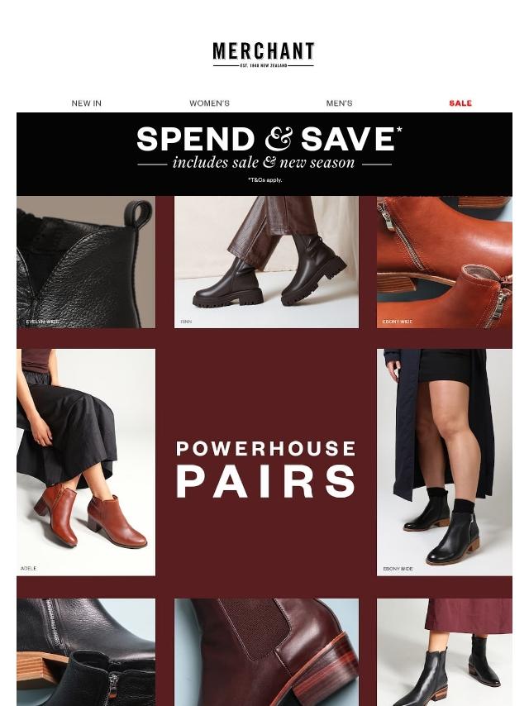View the black zip boot close-up image
Screen dimensions: 529x706
86,652
